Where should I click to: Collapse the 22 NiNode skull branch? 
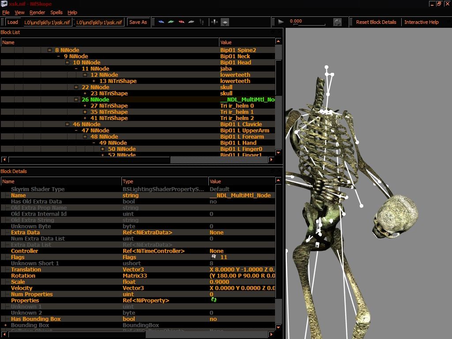(x=76, y=87)
